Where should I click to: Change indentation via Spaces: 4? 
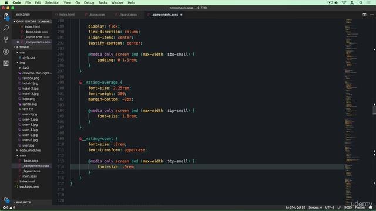pyautogui.click(x=315, y=207)
